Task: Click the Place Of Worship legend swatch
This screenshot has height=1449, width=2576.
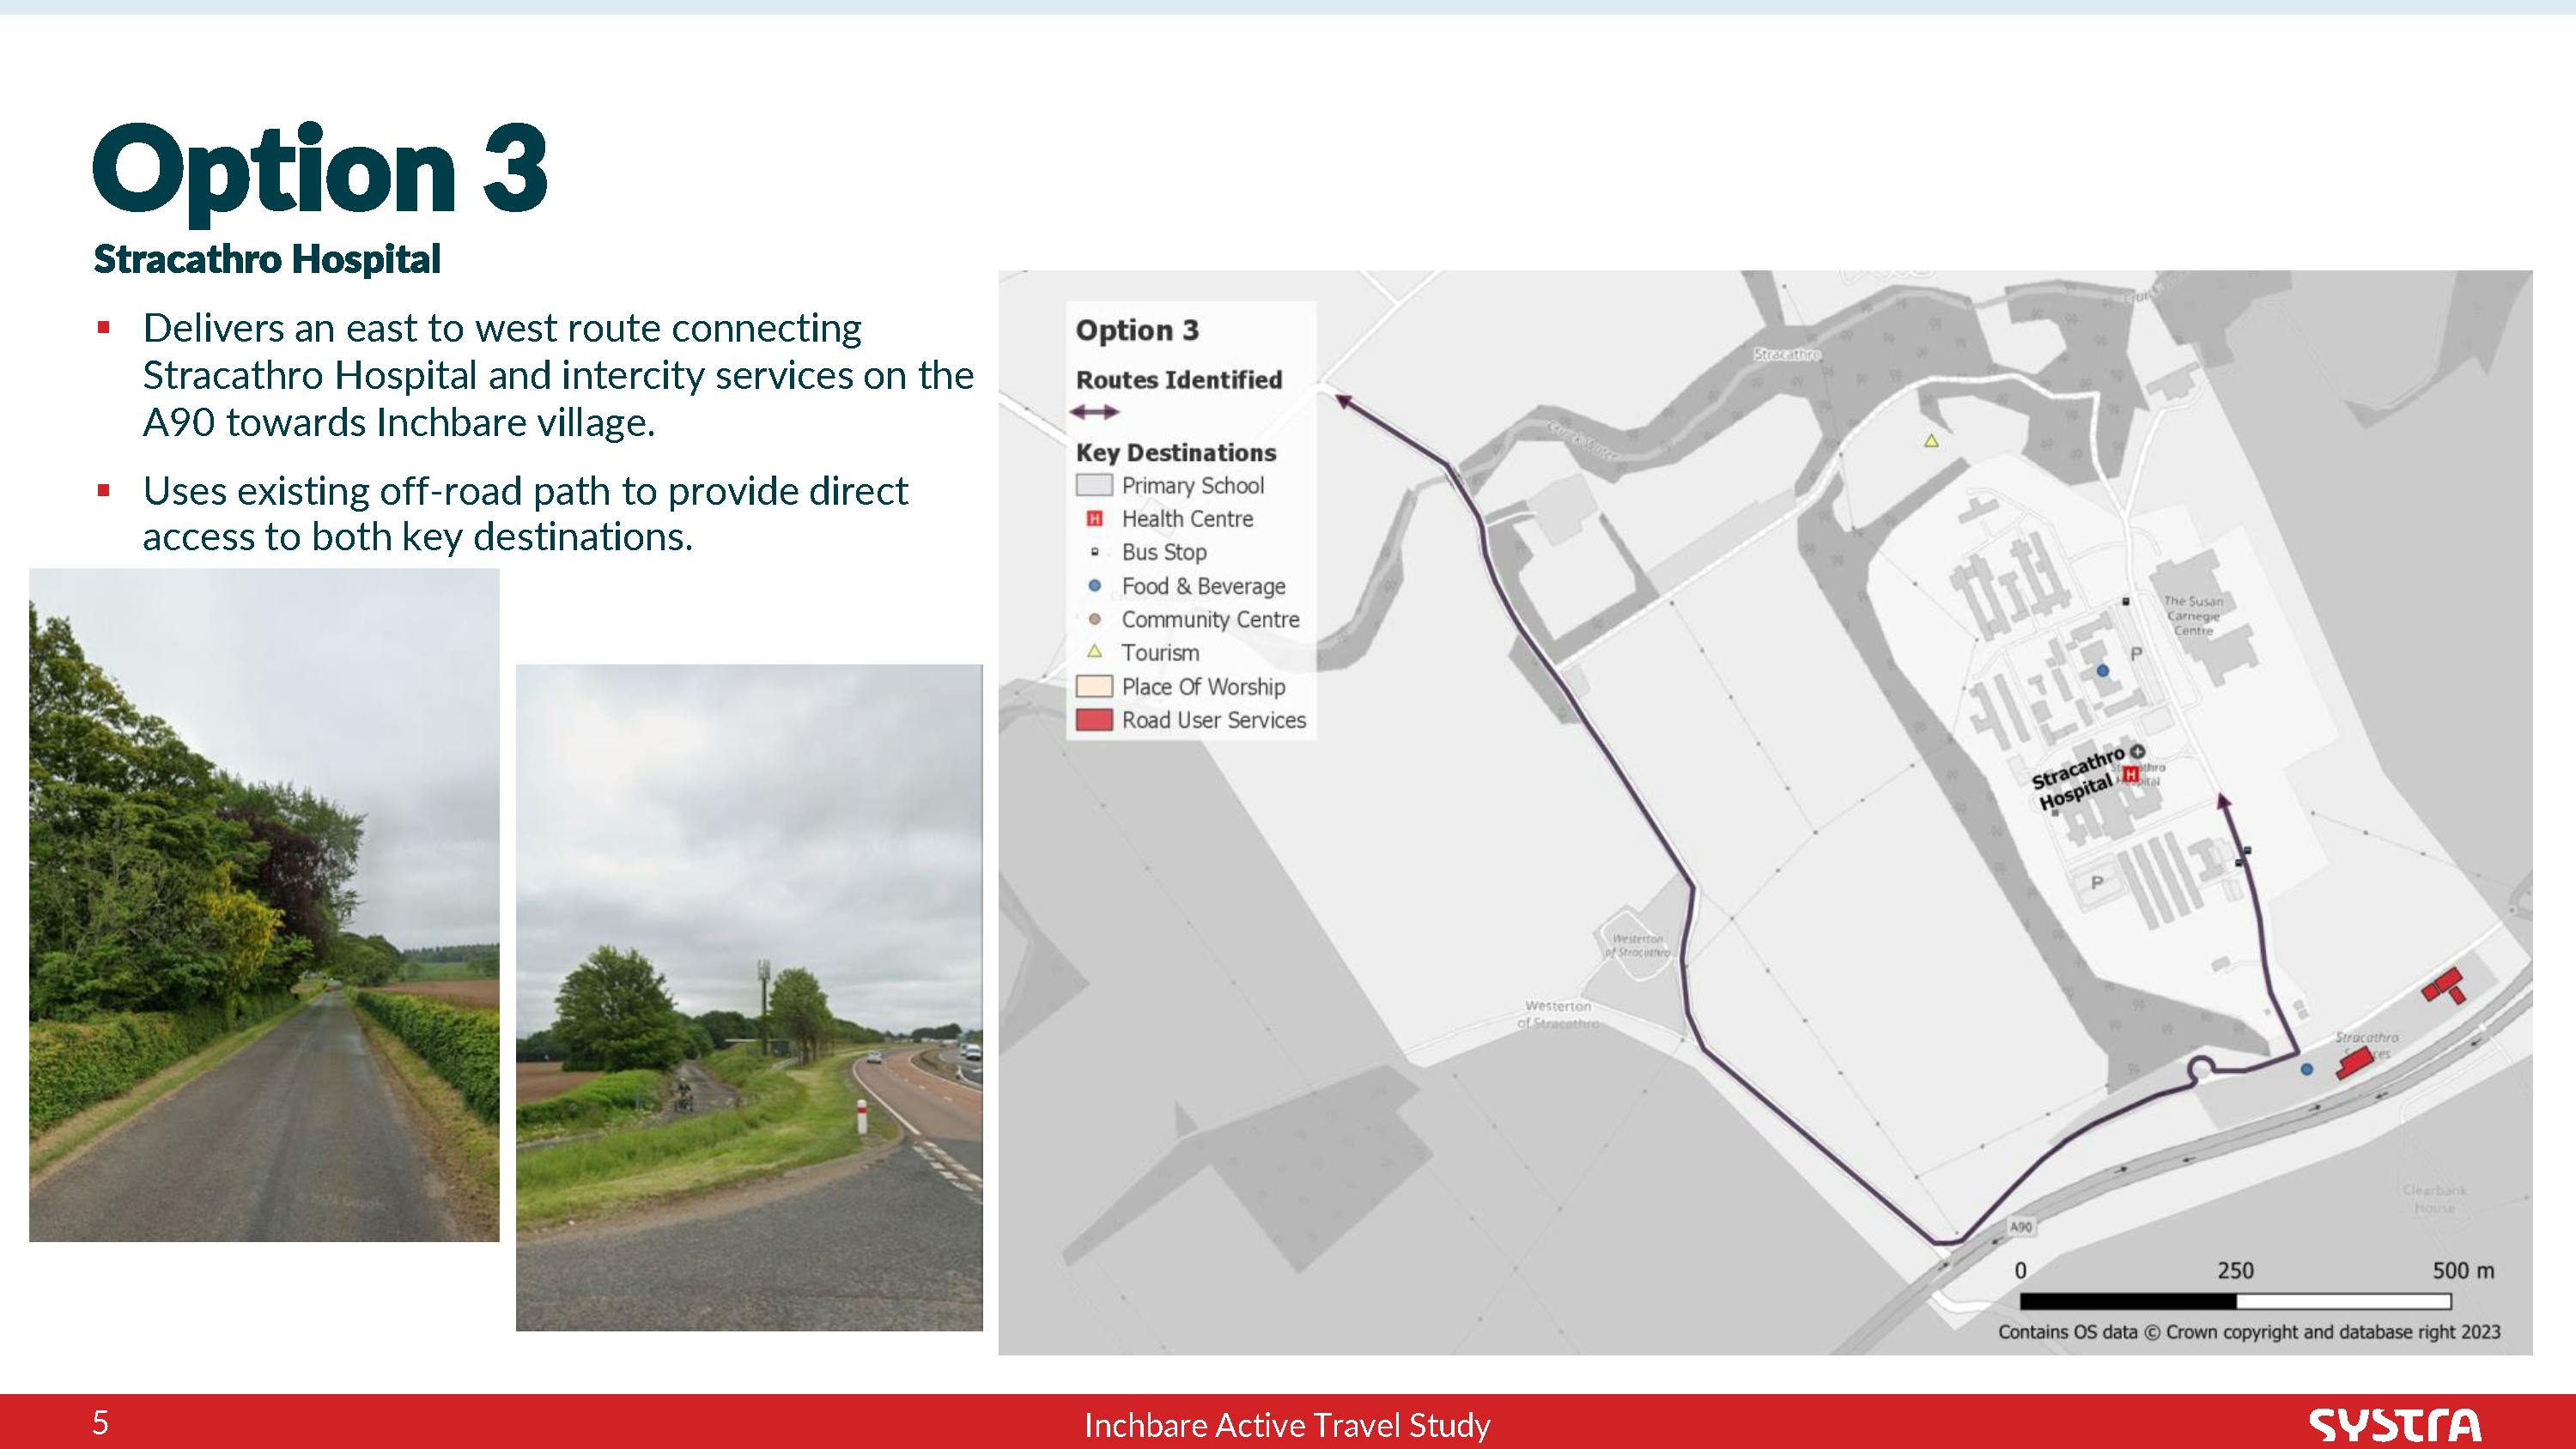Action: 1094,686
